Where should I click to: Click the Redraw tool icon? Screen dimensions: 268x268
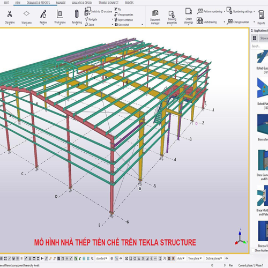point(43,14)
